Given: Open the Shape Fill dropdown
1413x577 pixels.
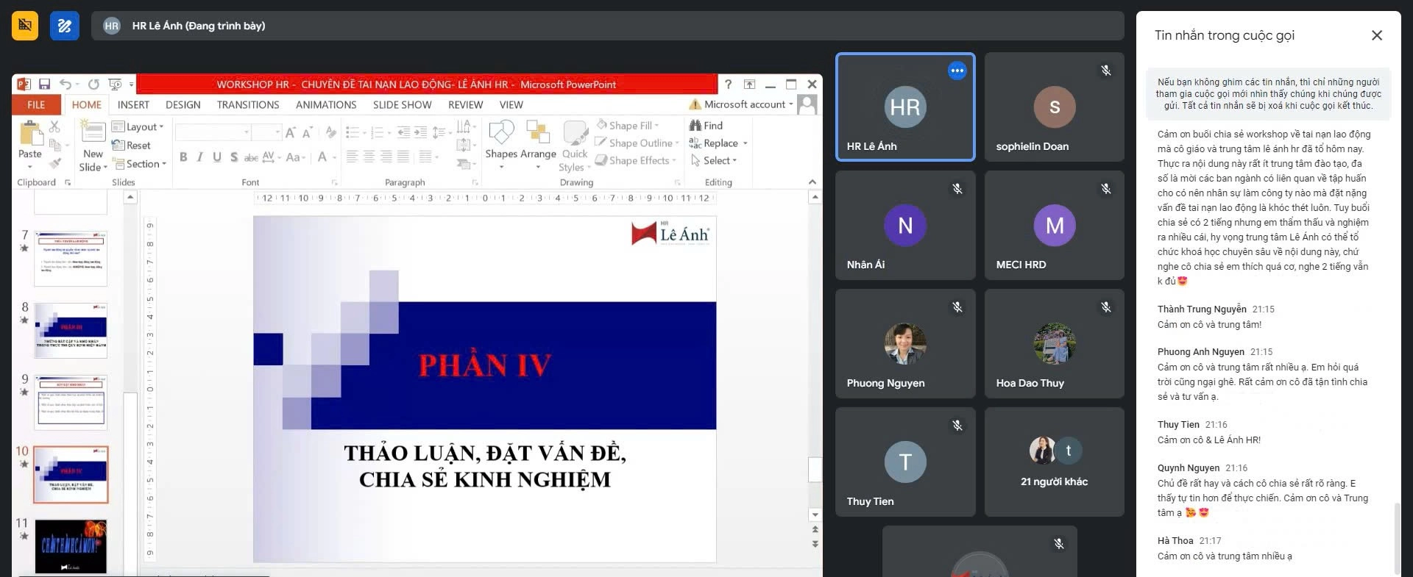Looking at the screenshot, I should click(x=628, y=126).
